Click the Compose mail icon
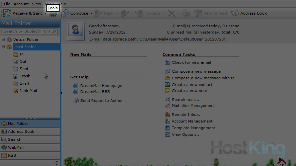This screenshot has height=166, width=296. [65, 13]
